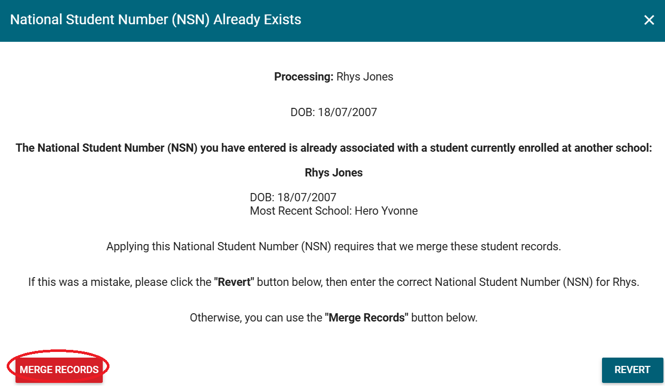
Task: Click 'Otherwise, you can use the' text
Action: click(x=256, y=317)
